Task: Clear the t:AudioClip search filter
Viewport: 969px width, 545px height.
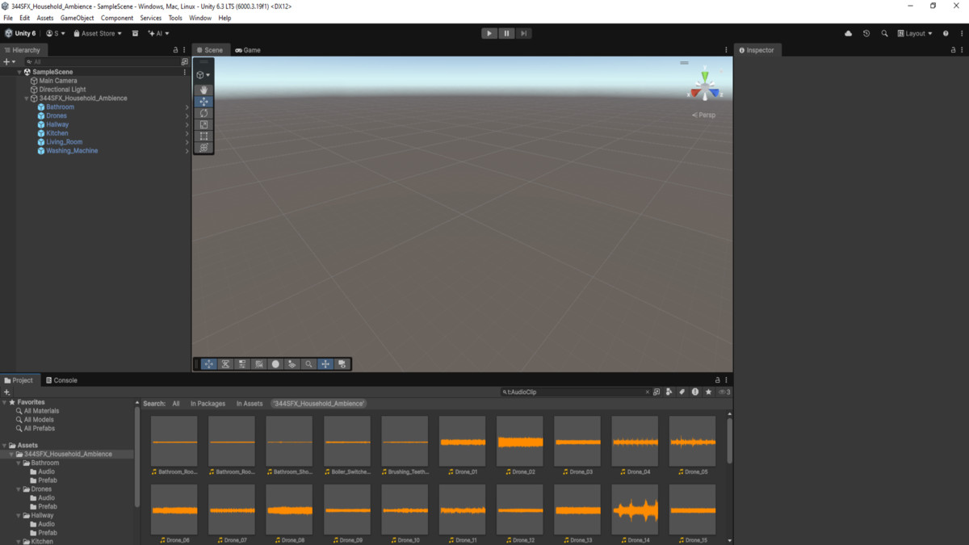Action: 647,392
